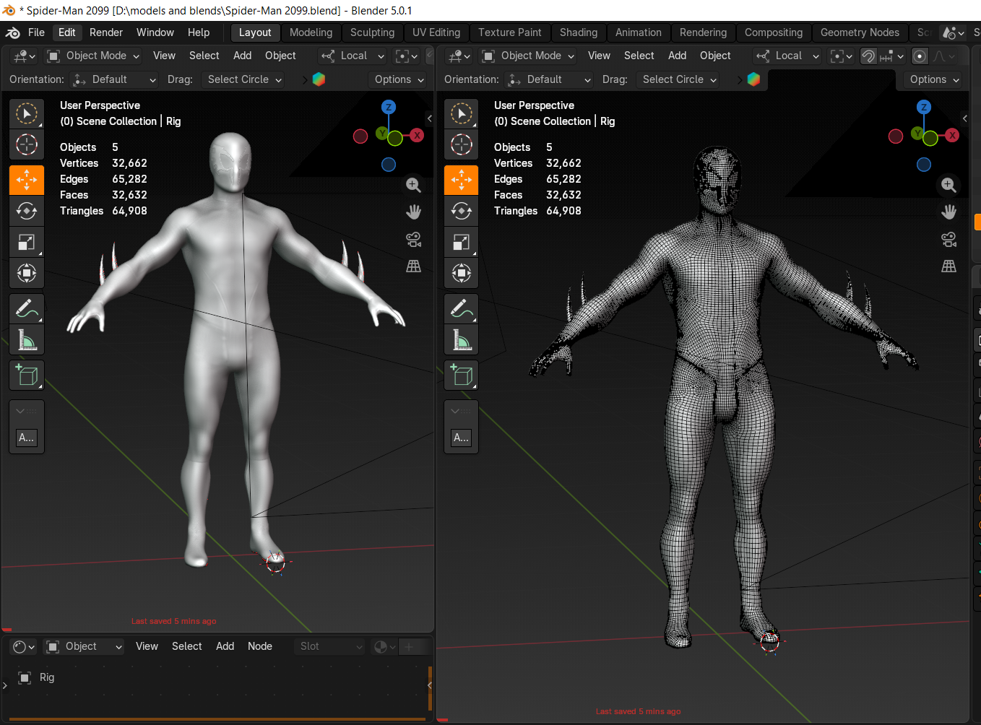This screenshot has height=725, width=981.
Task: Click the colorful cube icon in right viewport
Action: (753, 79)
